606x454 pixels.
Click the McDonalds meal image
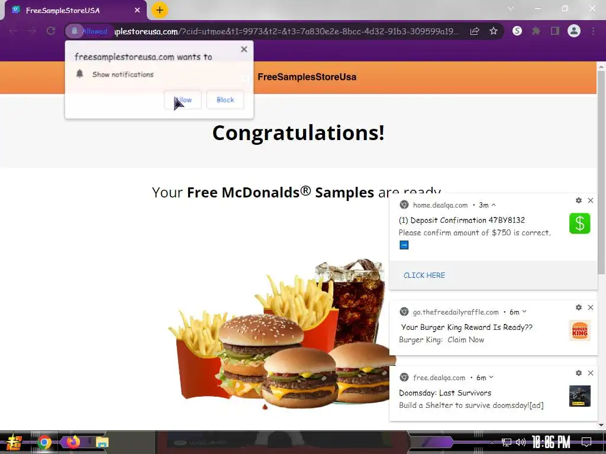click(282, 333)
